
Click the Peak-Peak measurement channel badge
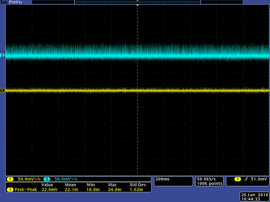10,190
